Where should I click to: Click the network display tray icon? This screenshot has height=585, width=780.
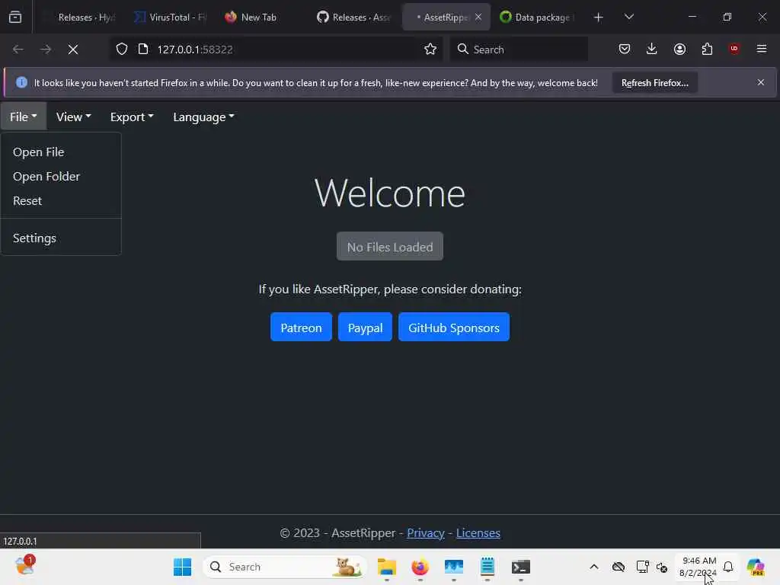point(642,567)
